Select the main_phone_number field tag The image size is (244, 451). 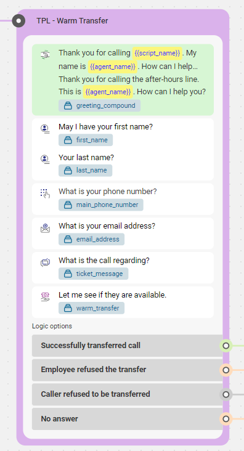coord(101,205)
